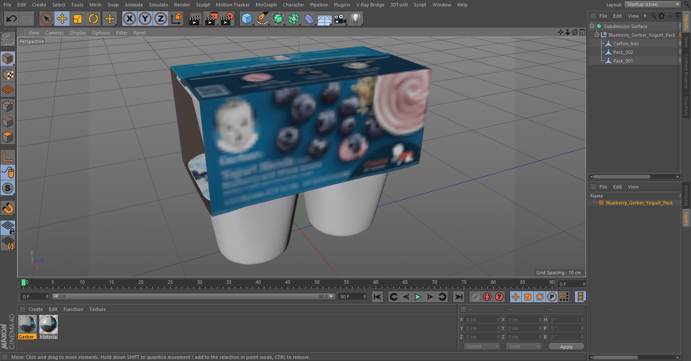Add Subdivision Surface generator icon
691x361 pixels.
coord(278,19)
